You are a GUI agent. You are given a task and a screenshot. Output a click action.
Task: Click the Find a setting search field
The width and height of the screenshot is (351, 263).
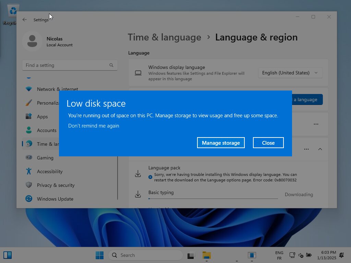click(x=70, y=65)
